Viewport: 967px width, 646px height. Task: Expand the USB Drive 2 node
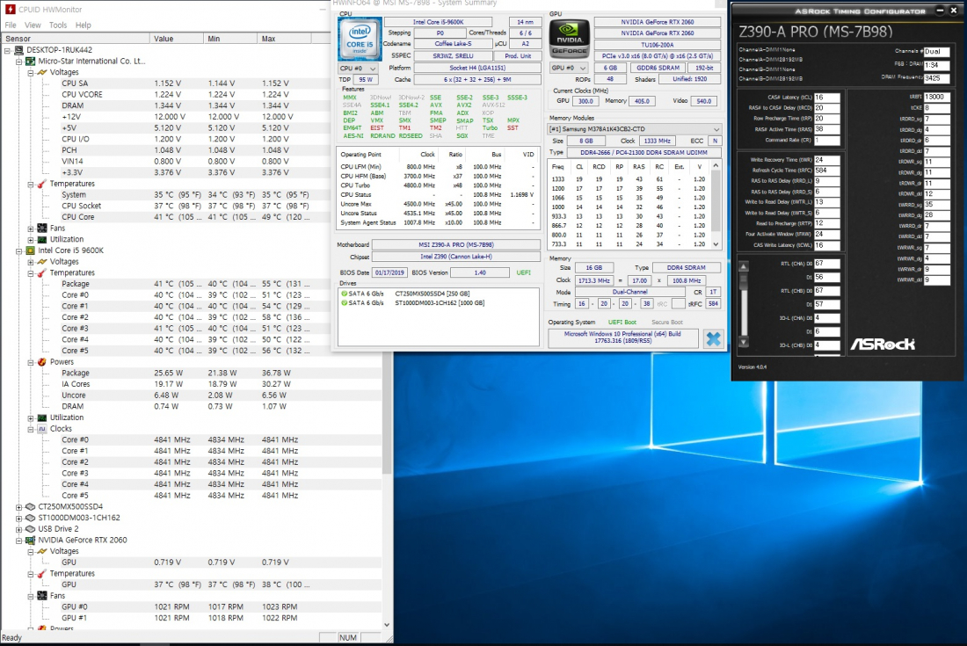point(19,529)
